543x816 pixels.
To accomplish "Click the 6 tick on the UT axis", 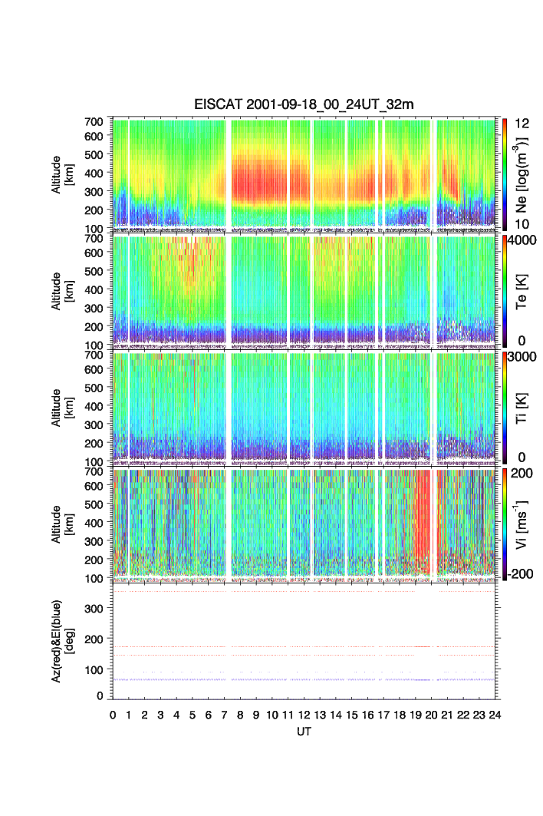I will pos(208,715).
